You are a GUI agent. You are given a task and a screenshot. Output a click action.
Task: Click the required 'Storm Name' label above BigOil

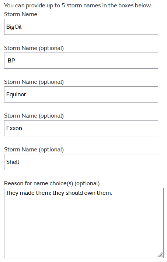tap(21, 14)
